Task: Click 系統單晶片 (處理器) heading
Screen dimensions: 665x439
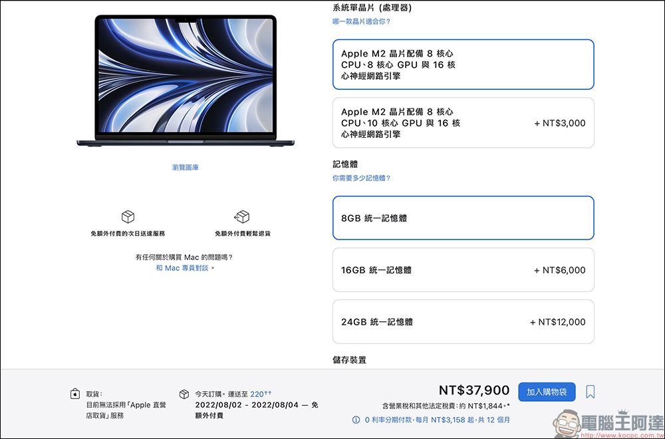Action: point(372,7)
